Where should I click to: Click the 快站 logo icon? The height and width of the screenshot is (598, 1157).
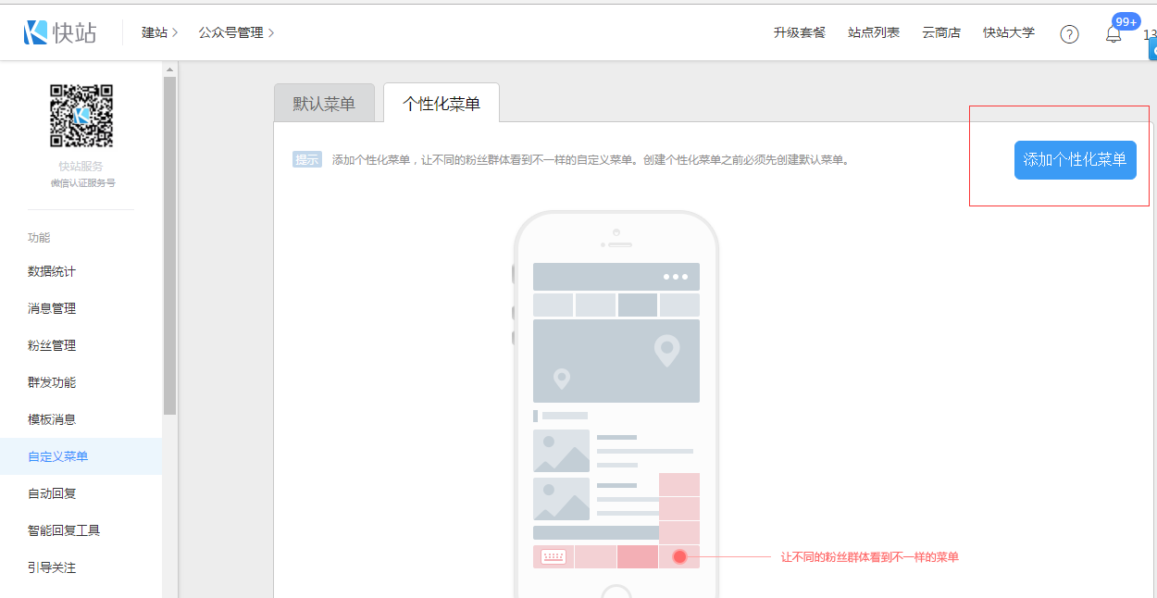(36, 32)
